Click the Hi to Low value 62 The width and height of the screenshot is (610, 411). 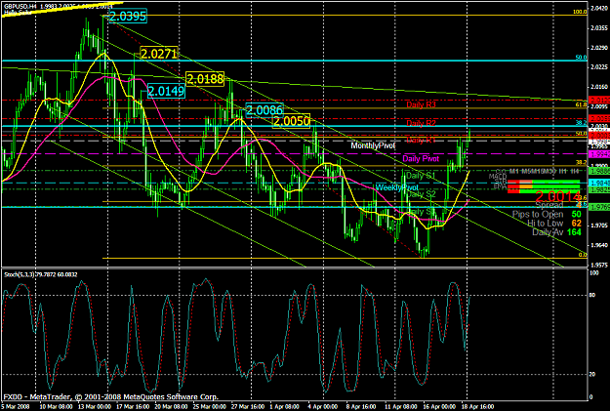coord(576,223)
